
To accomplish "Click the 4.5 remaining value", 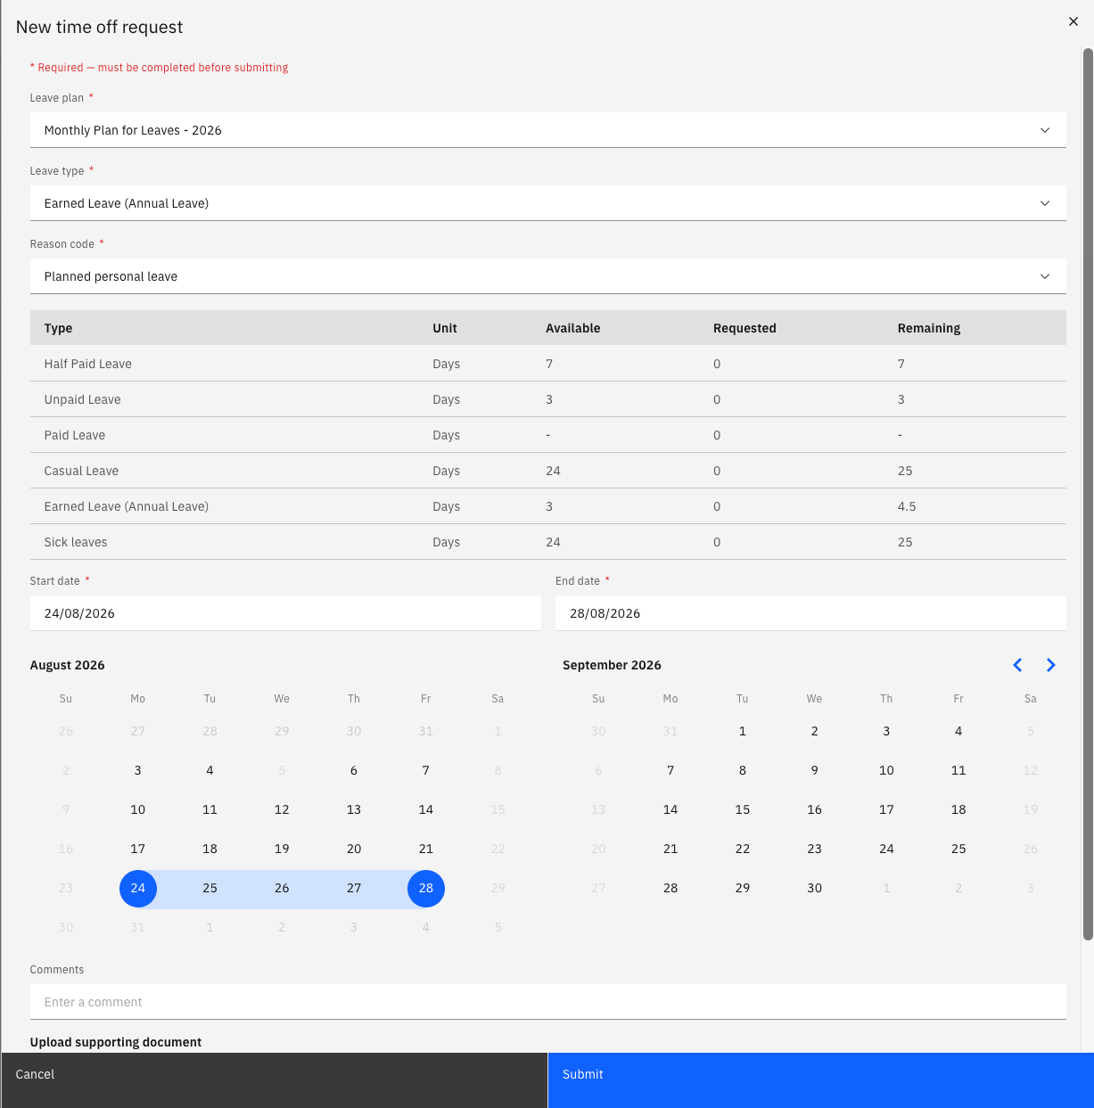I will [907, 506].
